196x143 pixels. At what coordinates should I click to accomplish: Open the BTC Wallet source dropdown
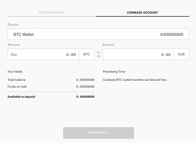coord(98,34)
